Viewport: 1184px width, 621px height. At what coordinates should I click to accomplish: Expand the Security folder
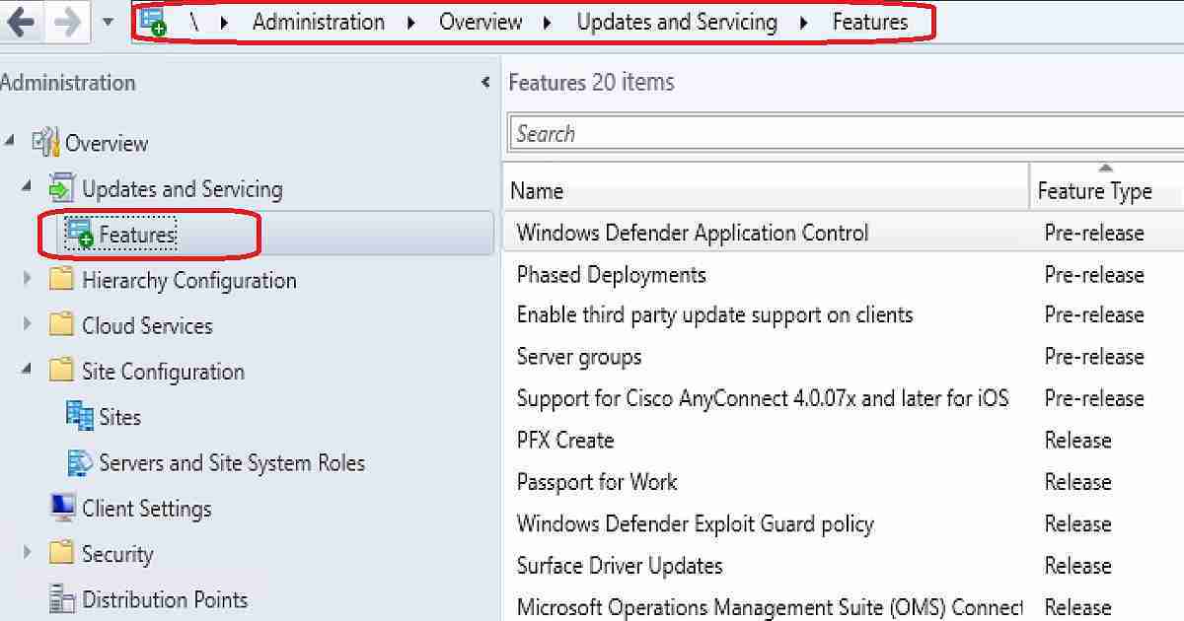coord(25,554)
